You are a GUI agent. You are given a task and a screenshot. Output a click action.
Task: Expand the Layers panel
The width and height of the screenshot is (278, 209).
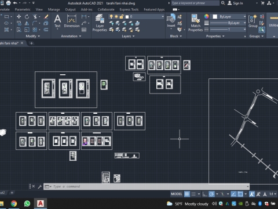128,36
